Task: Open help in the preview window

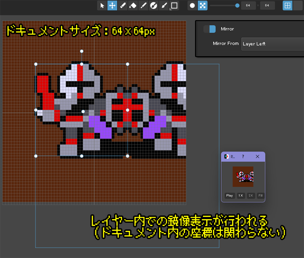Action: tap(243, 156)
